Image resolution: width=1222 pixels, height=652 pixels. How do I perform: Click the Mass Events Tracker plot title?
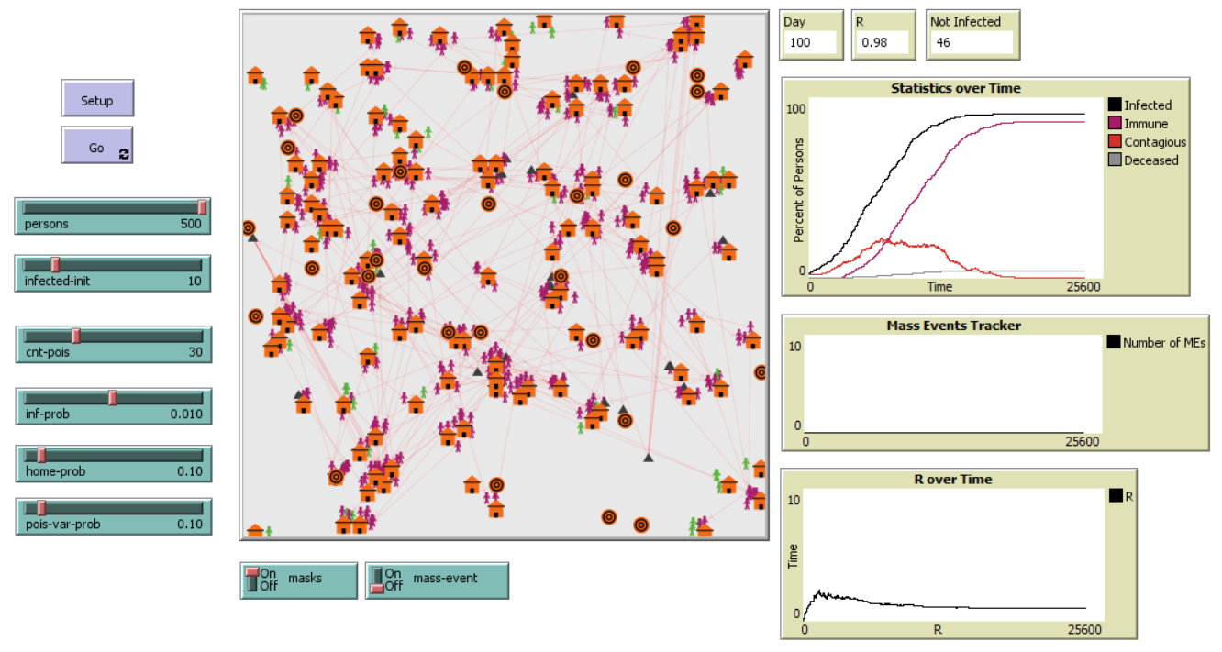click(953, 326)
